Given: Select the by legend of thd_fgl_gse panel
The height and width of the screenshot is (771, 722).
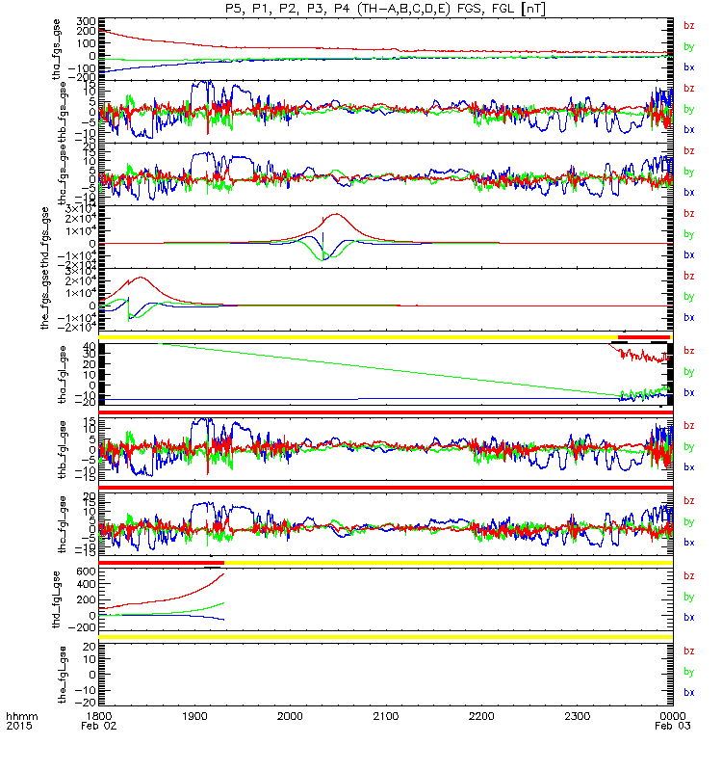Looking at the screenshot, I should click(689, 597).
